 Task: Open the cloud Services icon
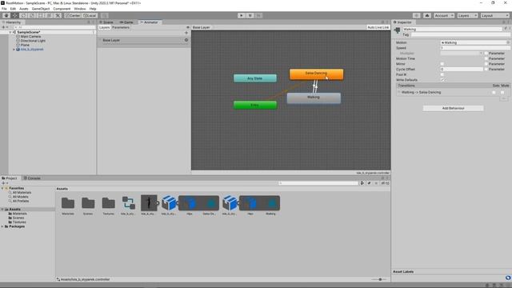[426, 15]
